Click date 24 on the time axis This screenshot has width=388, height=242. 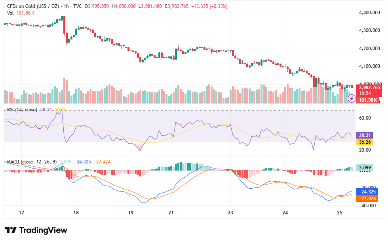285,213
